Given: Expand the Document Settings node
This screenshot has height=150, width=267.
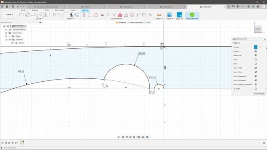Looking at the screenshot, I should pyautogui.click(x=6, y=30).
